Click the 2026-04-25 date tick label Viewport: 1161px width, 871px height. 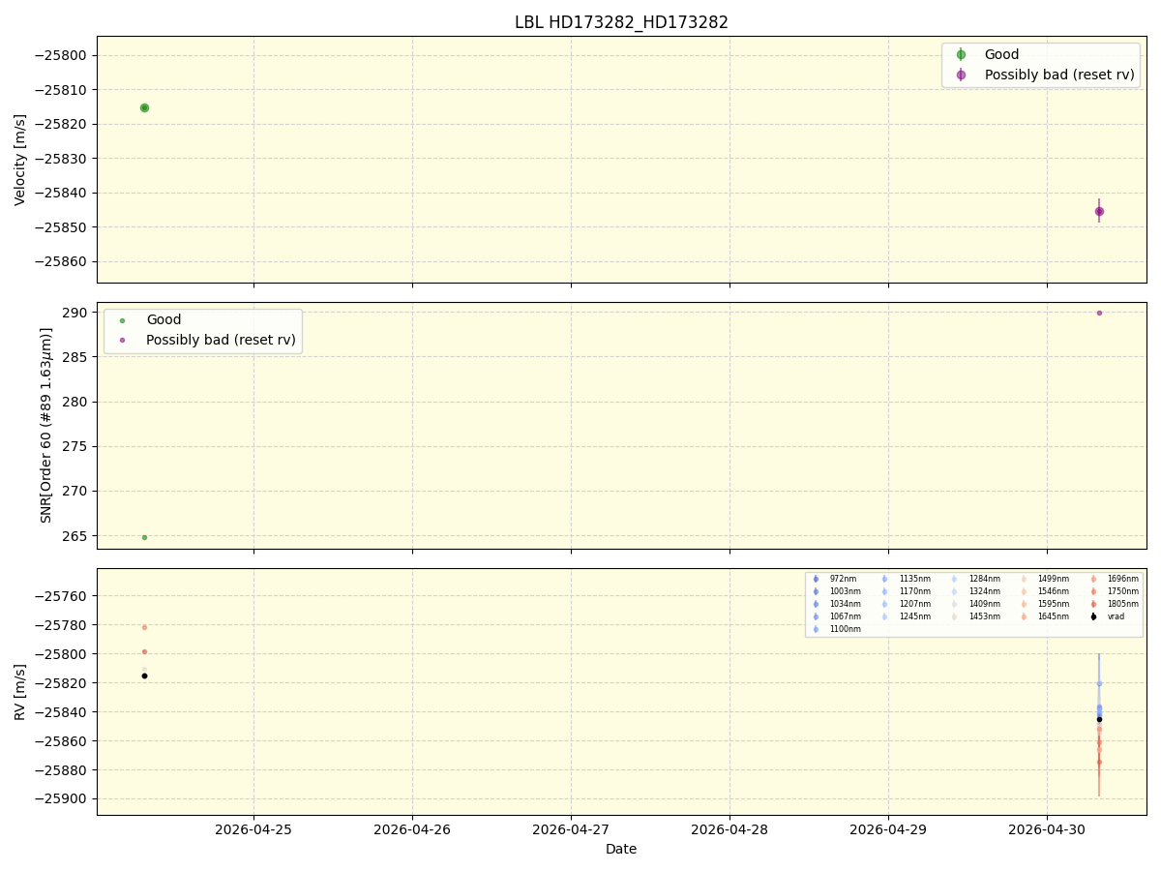253,829
